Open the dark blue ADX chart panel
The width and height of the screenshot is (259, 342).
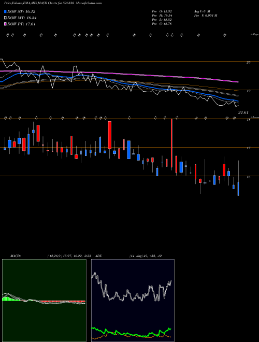click(x=133, y=301)
